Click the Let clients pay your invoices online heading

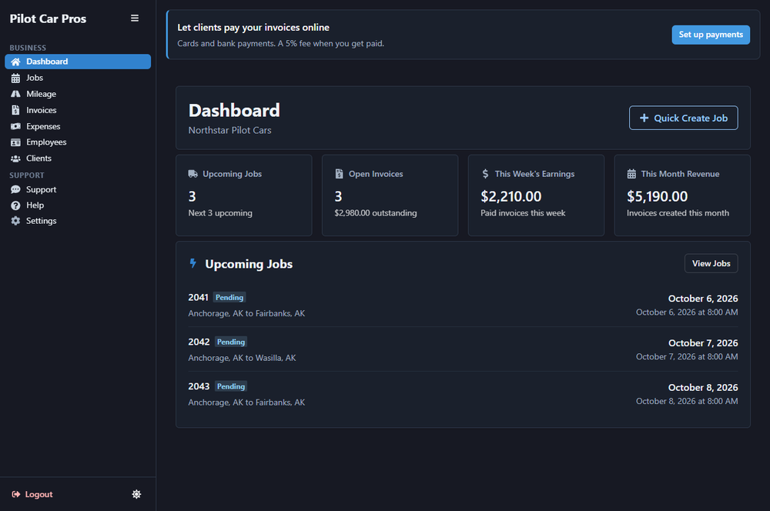click(x=253, y=28)
